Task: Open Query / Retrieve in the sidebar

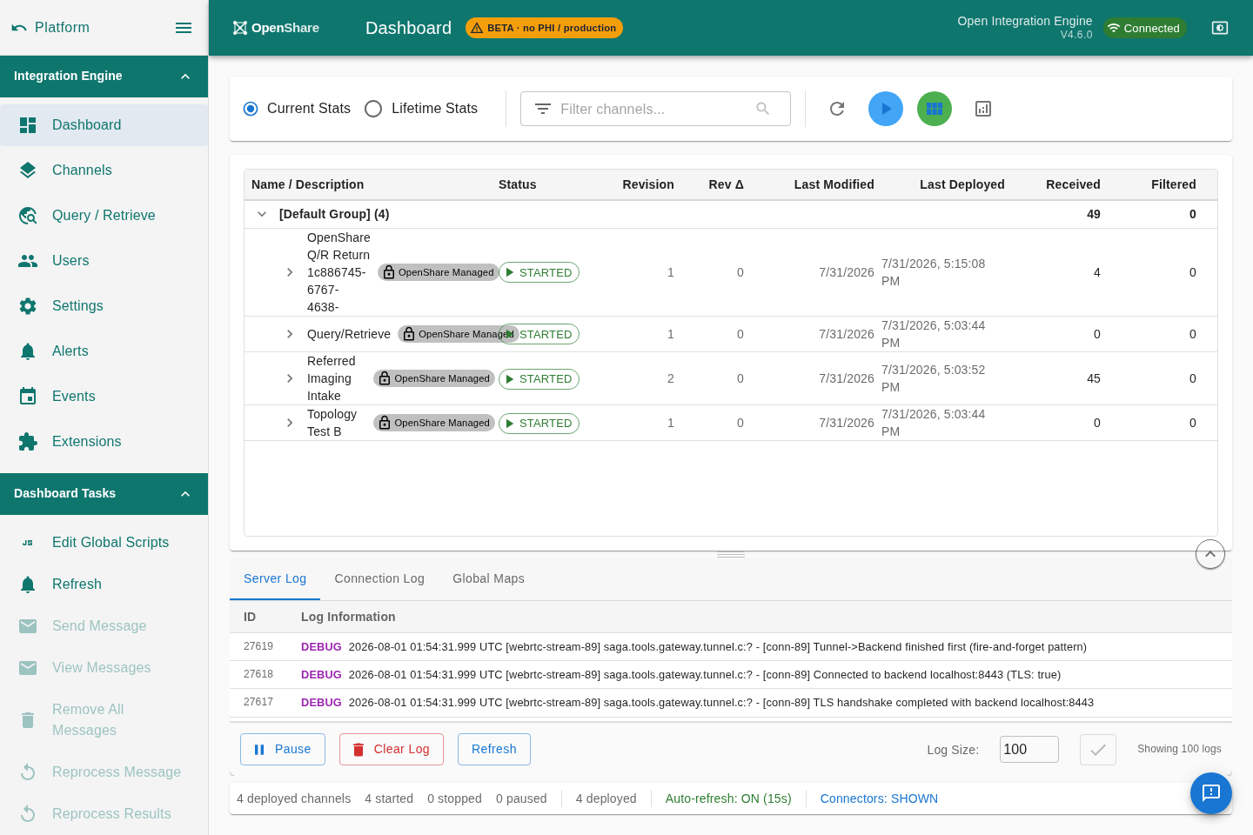Action: pyautogui.click(x=104, y=216)
